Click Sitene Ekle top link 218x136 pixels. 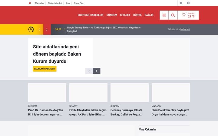78,3
